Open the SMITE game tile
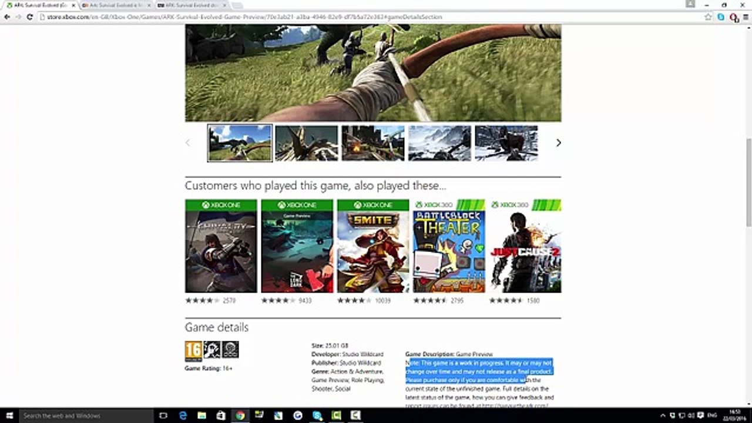This screenshot has height=423, width=752. 373,246
